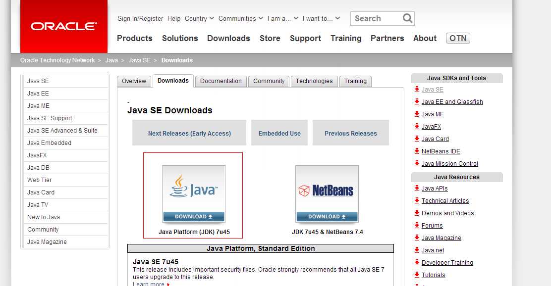Click the Help link
Screen dimensions: 551x286
click(174, 19)
